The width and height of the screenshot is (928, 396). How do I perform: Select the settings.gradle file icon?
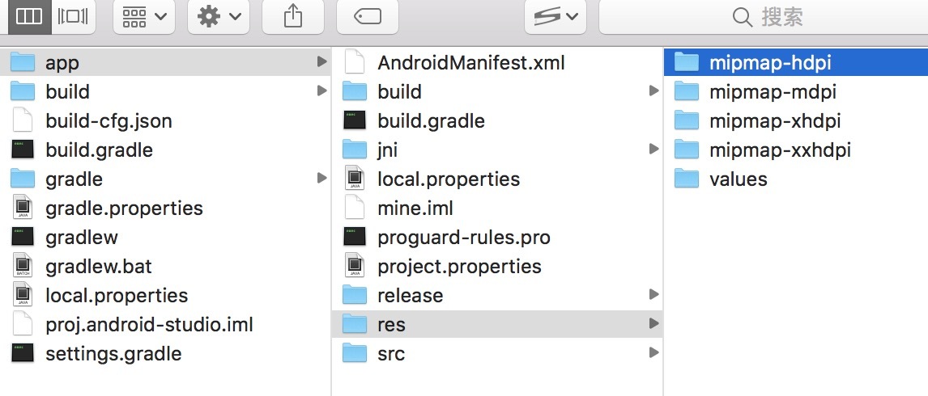tap(23, 353)
